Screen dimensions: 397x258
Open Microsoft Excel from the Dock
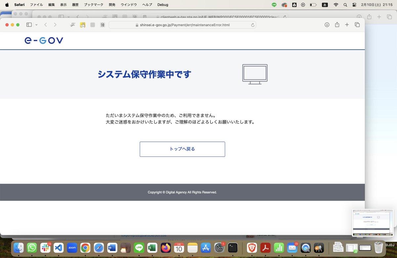click(152, 247)
